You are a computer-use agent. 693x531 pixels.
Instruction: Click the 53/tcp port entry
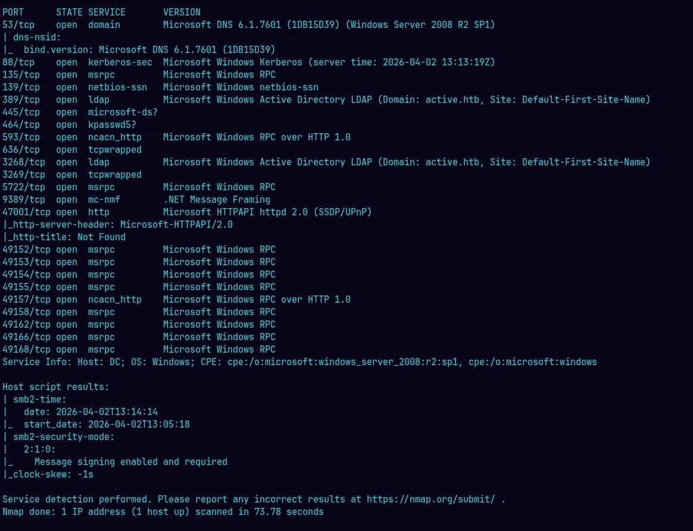click(18, 25)
